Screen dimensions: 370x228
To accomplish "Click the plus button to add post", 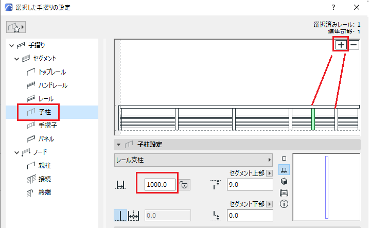I will (341, 45).
